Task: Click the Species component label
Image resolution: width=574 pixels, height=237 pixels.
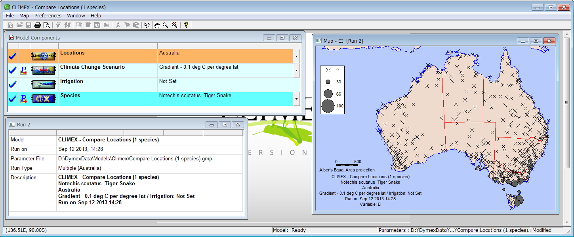Action: (x=71, y=96)
